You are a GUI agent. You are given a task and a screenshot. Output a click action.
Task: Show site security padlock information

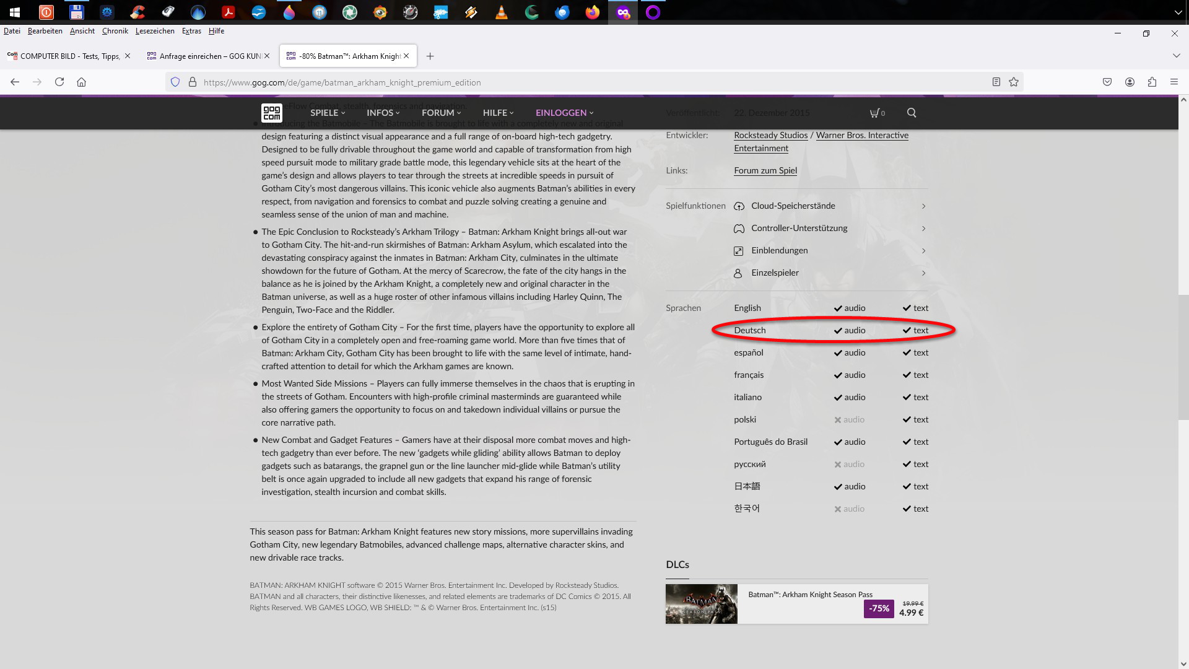(x=193, y=82)
